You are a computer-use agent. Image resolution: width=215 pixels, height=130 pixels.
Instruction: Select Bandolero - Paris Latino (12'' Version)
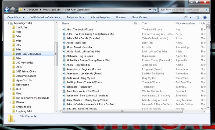pyautogui.click(x=87, y=95)
